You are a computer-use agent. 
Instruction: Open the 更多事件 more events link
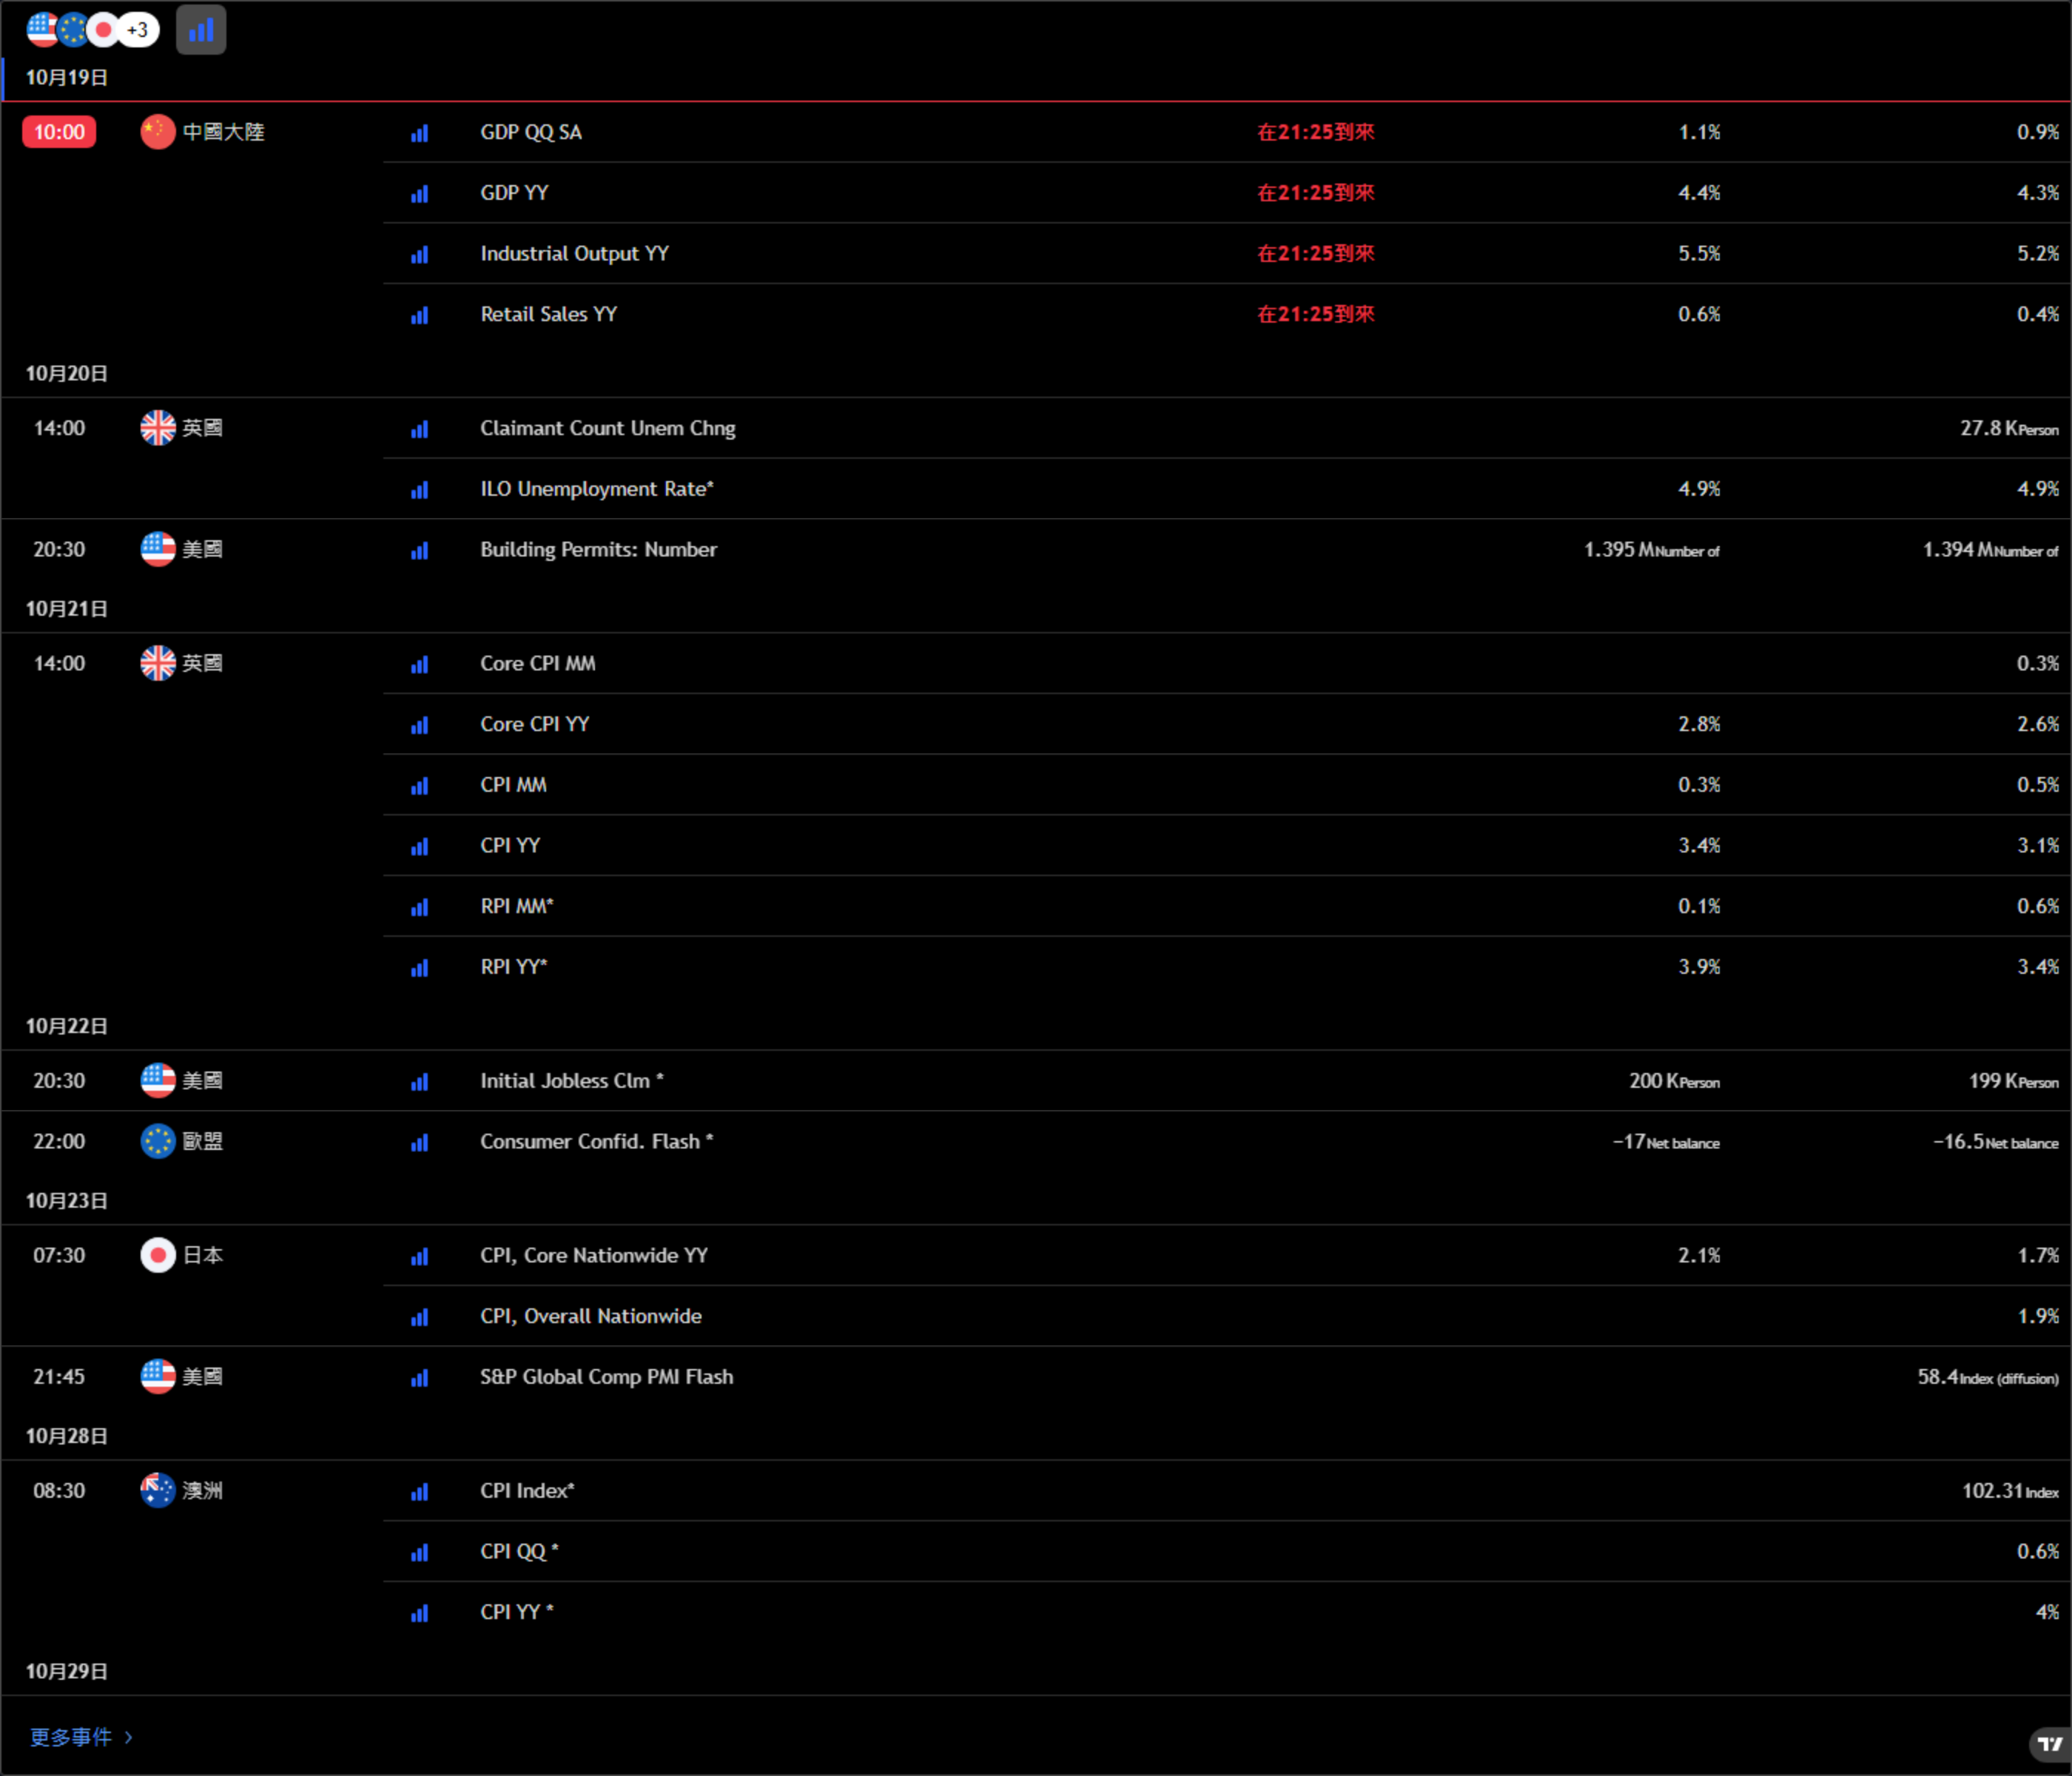[81, 1737]
